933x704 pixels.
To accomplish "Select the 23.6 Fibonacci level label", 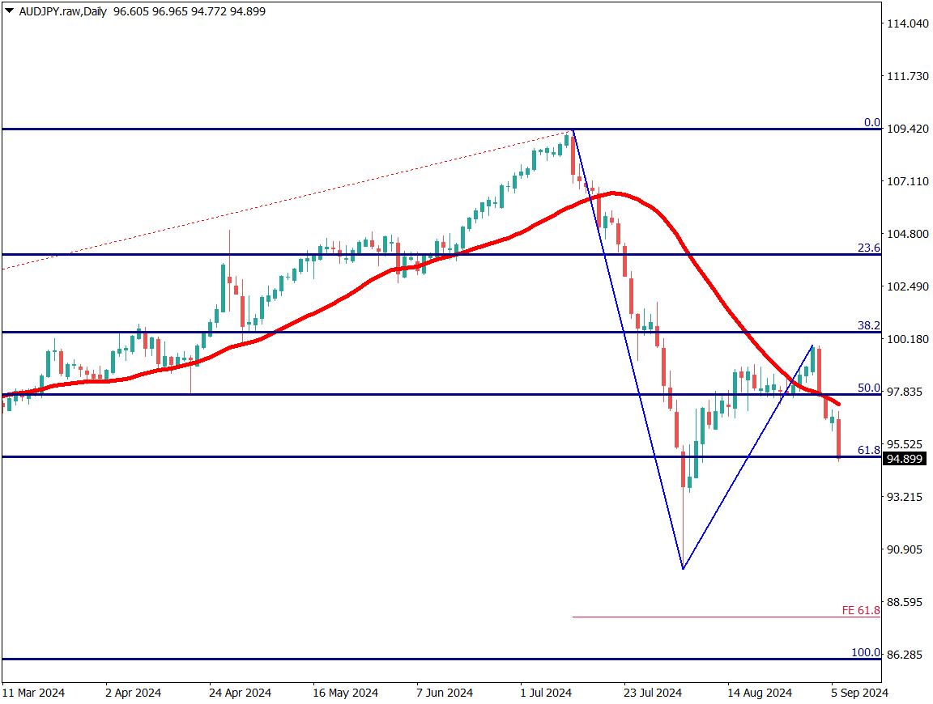I will click(869, 248).
